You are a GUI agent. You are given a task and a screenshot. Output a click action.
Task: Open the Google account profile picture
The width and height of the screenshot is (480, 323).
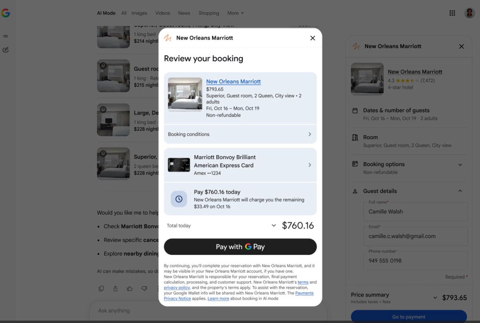click(x=469, y=13)
